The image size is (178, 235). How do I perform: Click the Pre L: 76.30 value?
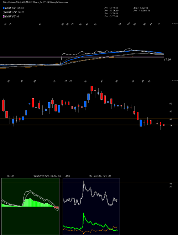pyautogui.click(x=111, y=14)
